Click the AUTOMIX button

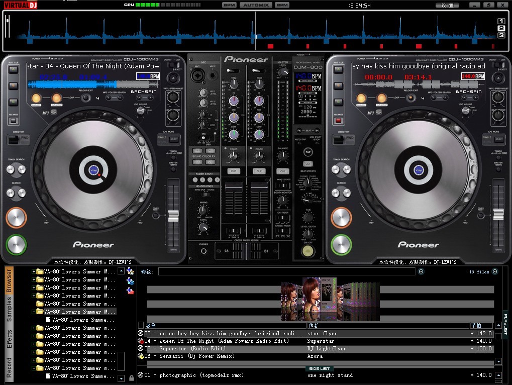(x=256, y=5)
